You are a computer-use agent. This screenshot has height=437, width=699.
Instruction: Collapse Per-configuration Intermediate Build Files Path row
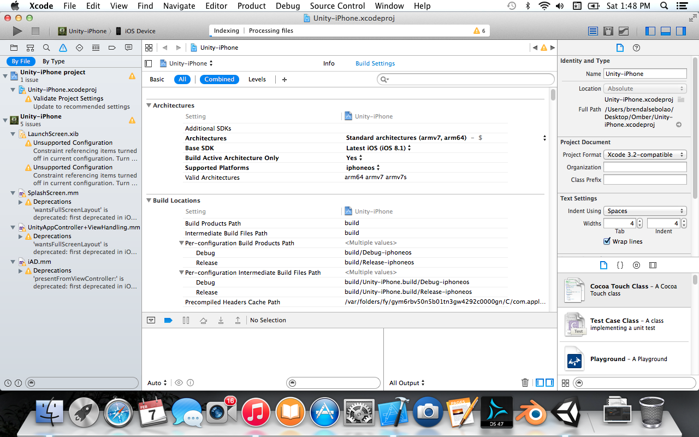(x=182, y=273)
